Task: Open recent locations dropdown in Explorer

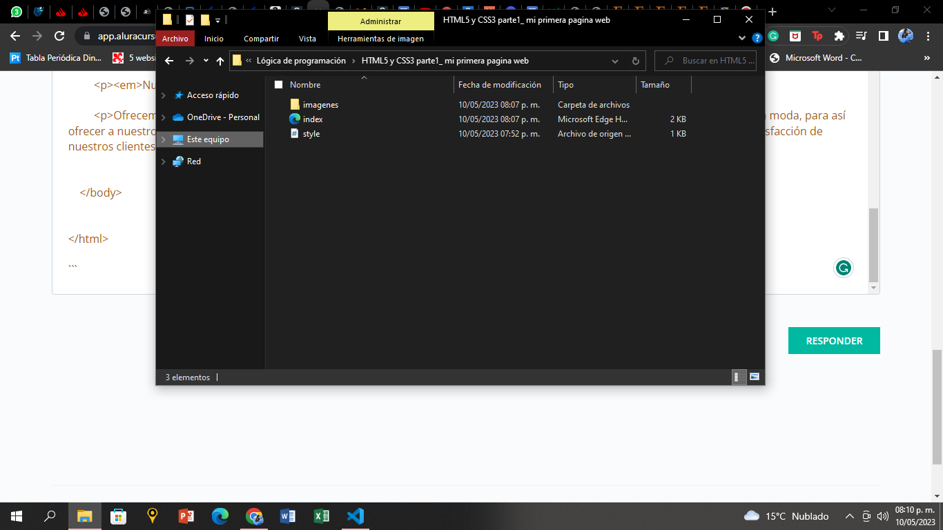Action: click(x=206, y=61)
